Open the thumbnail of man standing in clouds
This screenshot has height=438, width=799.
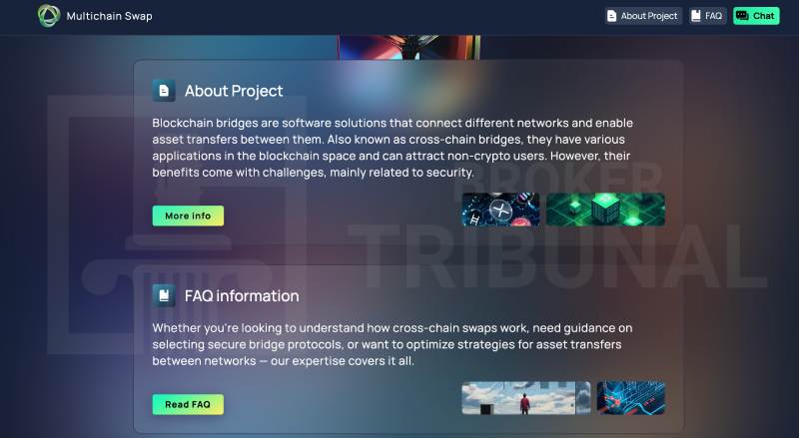526,398
